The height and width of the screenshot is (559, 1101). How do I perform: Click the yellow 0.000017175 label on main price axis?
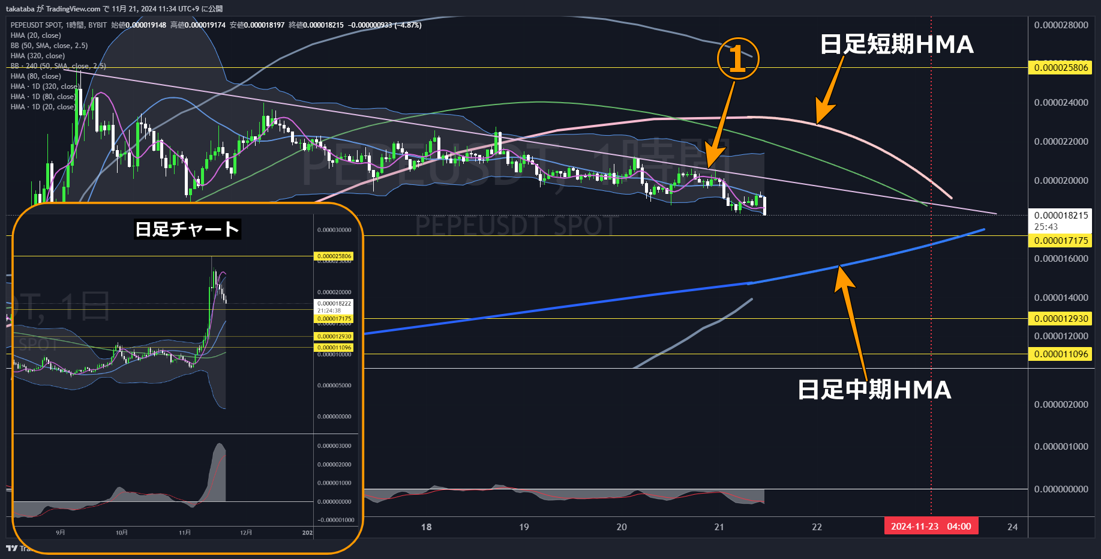[1061, 241]
